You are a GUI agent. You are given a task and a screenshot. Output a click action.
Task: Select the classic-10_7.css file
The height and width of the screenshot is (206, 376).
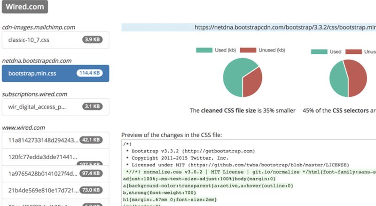click(29, 40)
